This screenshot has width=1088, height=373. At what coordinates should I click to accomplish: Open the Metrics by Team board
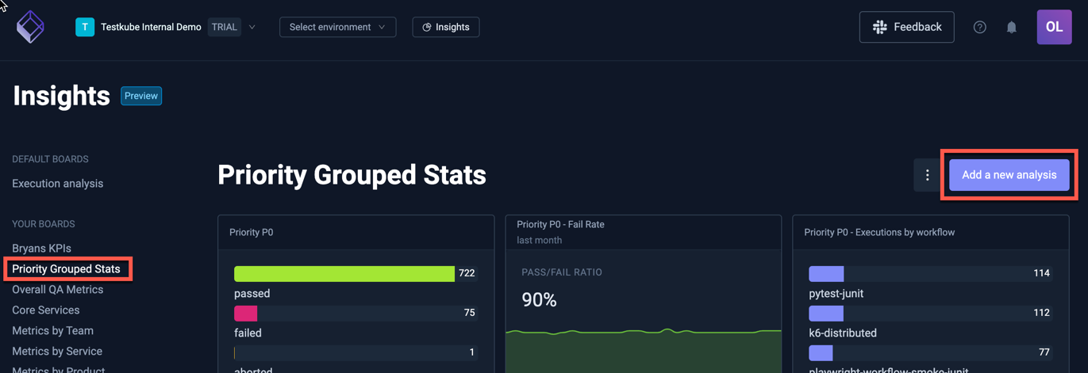[x=53, y=331]
